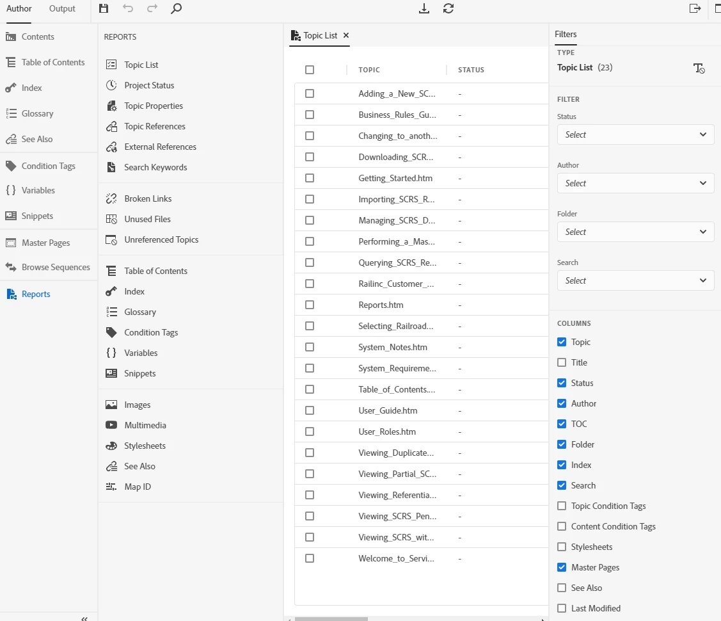
Task: Open the Filters panel tab
Action: point(566,35)
